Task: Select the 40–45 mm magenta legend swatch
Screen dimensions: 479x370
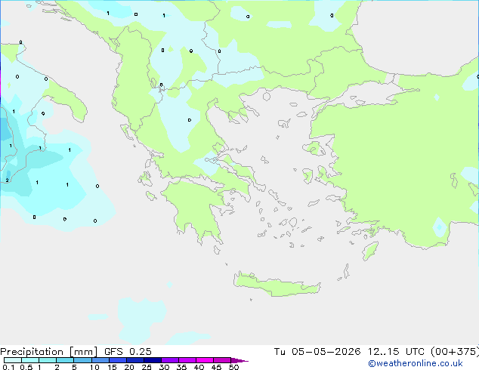Action: click(x=205, y=360)
